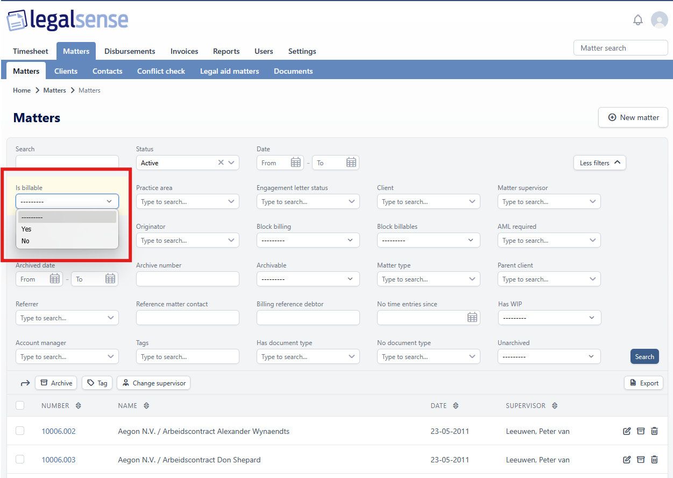
Task: Switch to the Clients subtab
Action: [66, 71]
